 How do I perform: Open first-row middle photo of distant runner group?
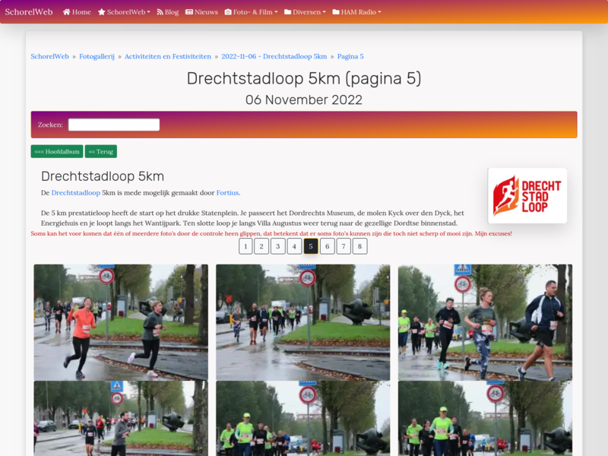pyautogui.click(x=302, y=322)
